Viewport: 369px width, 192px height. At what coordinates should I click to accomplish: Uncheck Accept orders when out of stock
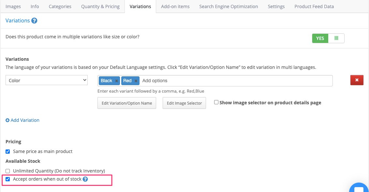(x=8, y=179)
